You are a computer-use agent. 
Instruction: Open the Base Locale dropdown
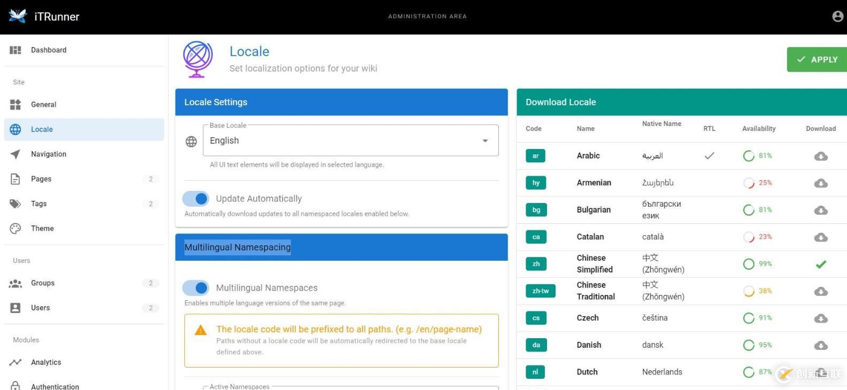tap(350, 141)
